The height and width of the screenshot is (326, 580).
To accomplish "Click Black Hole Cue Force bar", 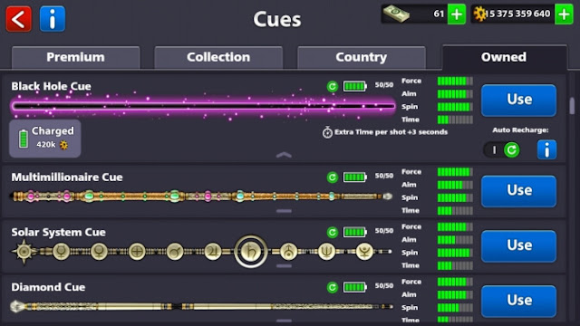I will pyautogui.click(x=455, y=81).
